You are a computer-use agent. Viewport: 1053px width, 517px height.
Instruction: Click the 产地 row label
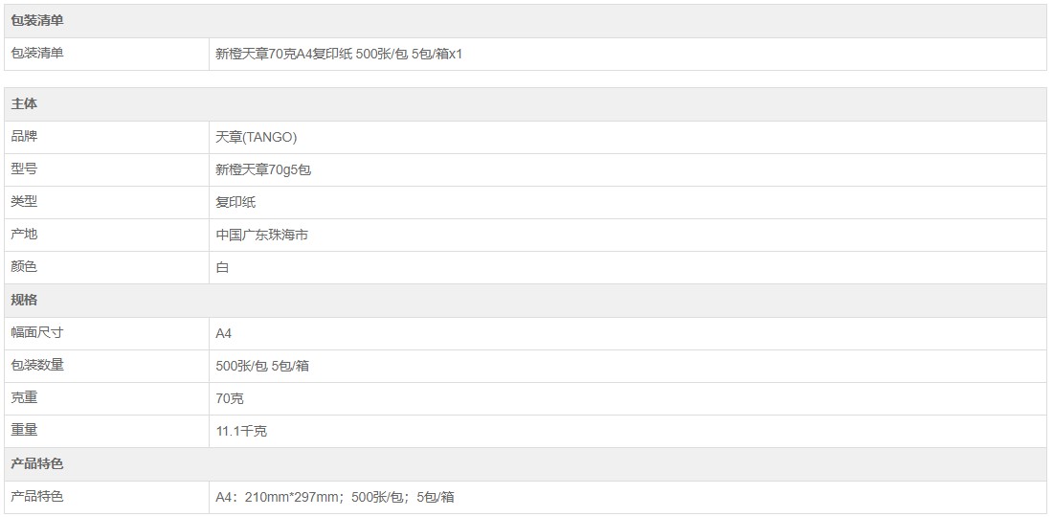tap(24, 235)
